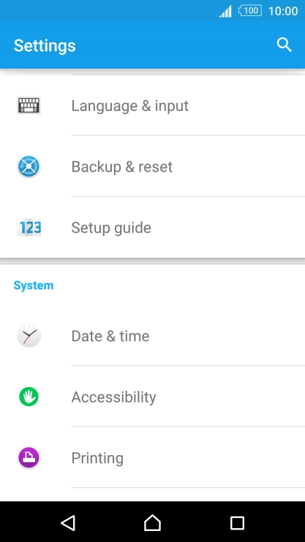
Task: Tap the keyboard icon for Language & input
Action: [29, 105]
